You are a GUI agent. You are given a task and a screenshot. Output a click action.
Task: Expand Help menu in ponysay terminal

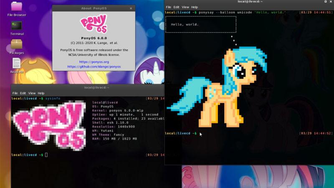pyautogui.click(x=195, y=7)
